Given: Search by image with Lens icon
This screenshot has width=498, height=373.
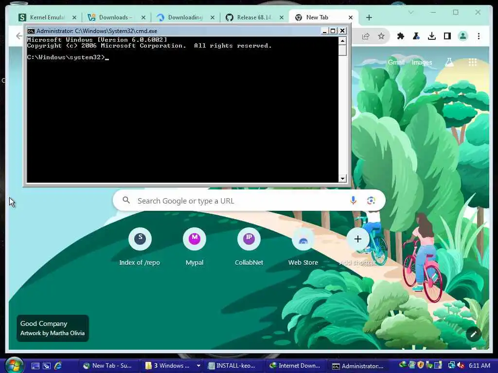Looking at the screenshot, I should [x=371, y=201].
